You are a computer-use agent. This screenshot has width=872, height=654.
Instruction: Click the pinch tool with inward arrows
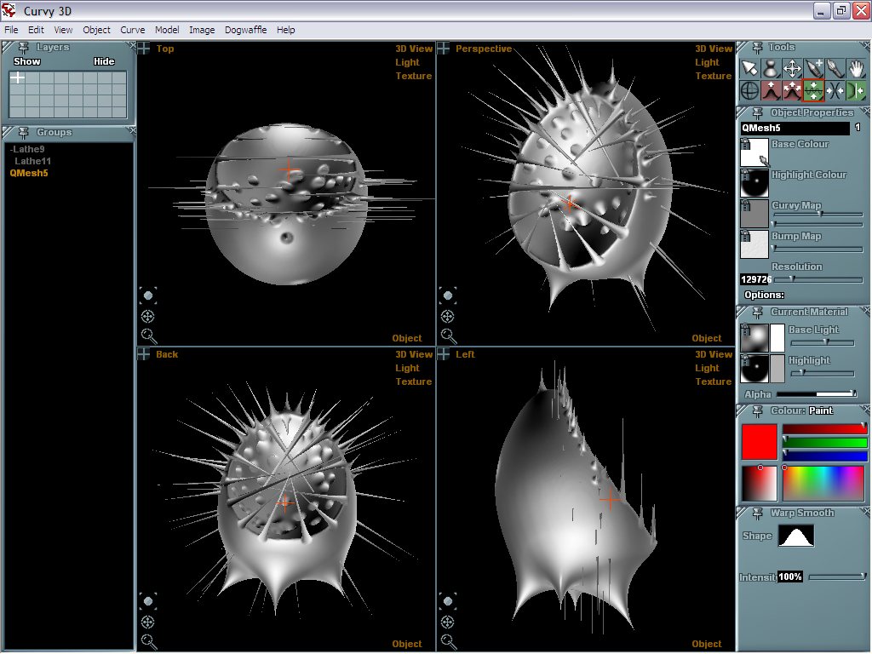pos(835,90)
